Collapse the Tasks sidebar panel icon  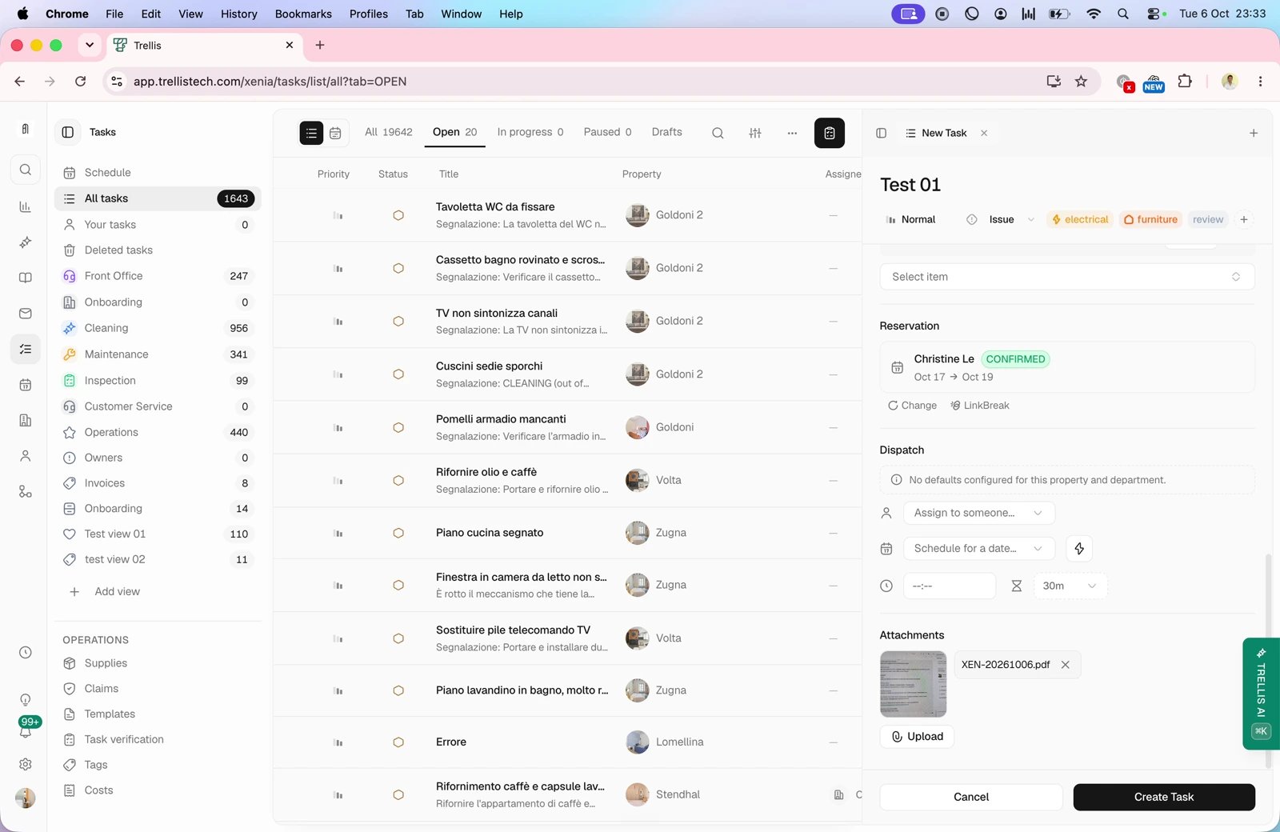pos(68,132)
